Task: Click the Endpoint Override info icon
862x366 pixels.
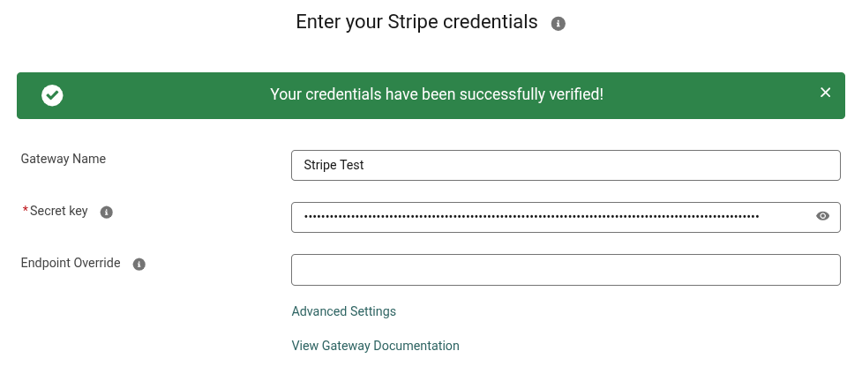Action: [x=139, y=265]
